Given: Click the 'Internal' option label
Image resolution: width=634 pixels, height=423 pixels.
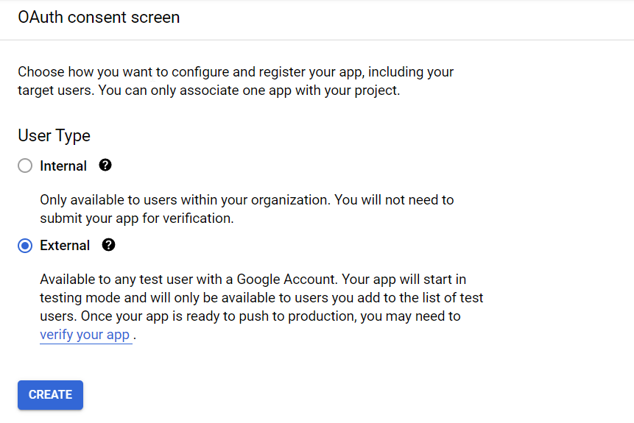Looking at the screenshot, I should 63,166.
